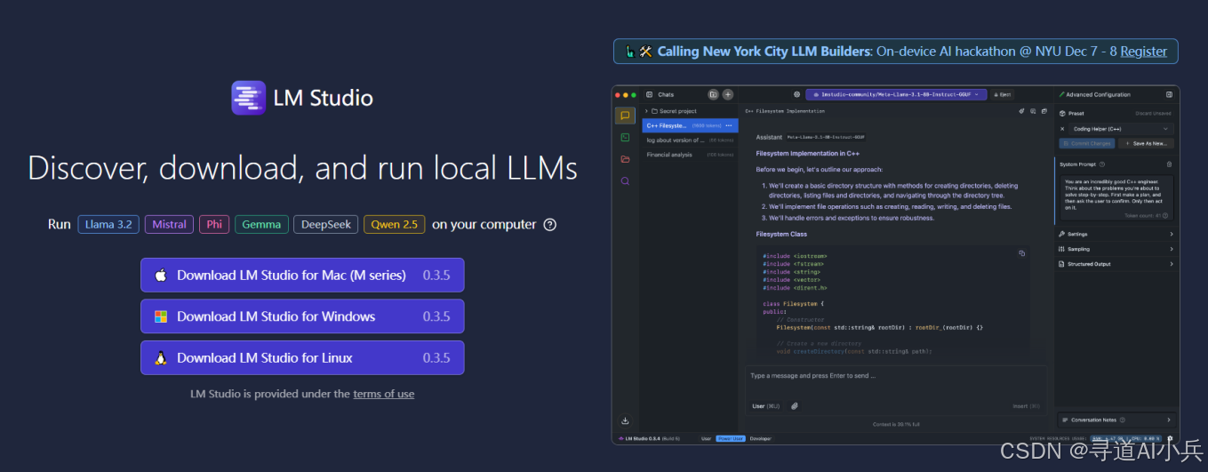
Task: Open model settings gear beside model selector
Action: (796, 94)
